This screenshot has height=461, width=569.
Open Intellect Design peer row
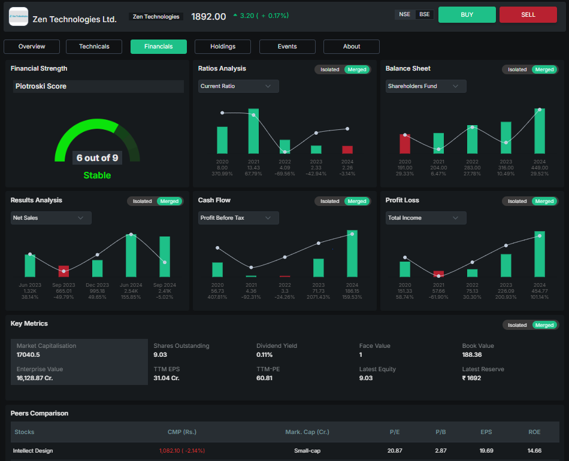coord(285,451)
